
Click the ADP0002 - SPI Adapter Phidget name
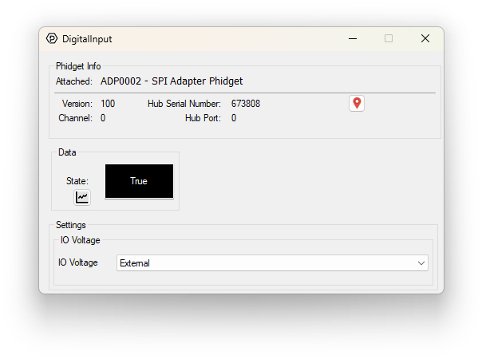172,81
